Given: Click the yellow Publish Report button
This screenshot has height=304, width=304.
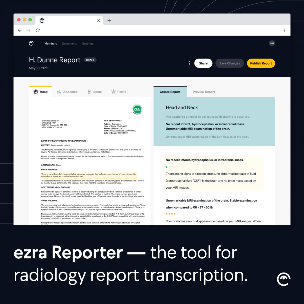Looking at the screenshot, I should coord(261,63).
